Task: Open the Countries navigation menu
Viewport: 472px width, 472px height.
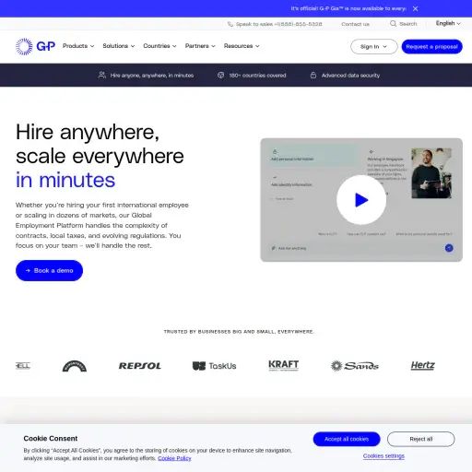Action: click(x=159, y=46)
